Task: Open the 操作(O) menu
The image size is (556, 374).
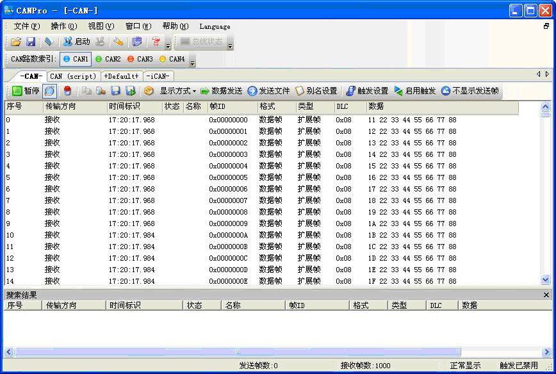Action: pos(64,26)
